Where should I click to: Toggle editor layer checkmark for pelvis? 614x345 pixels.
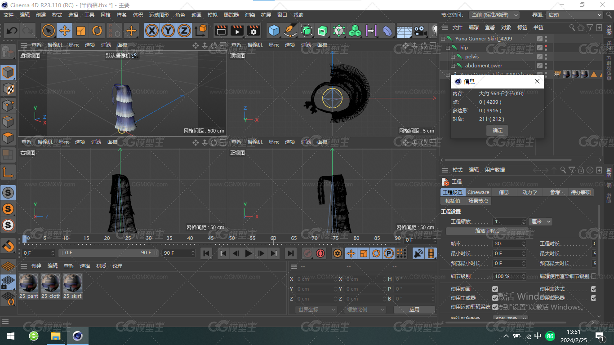click(540, 57)
